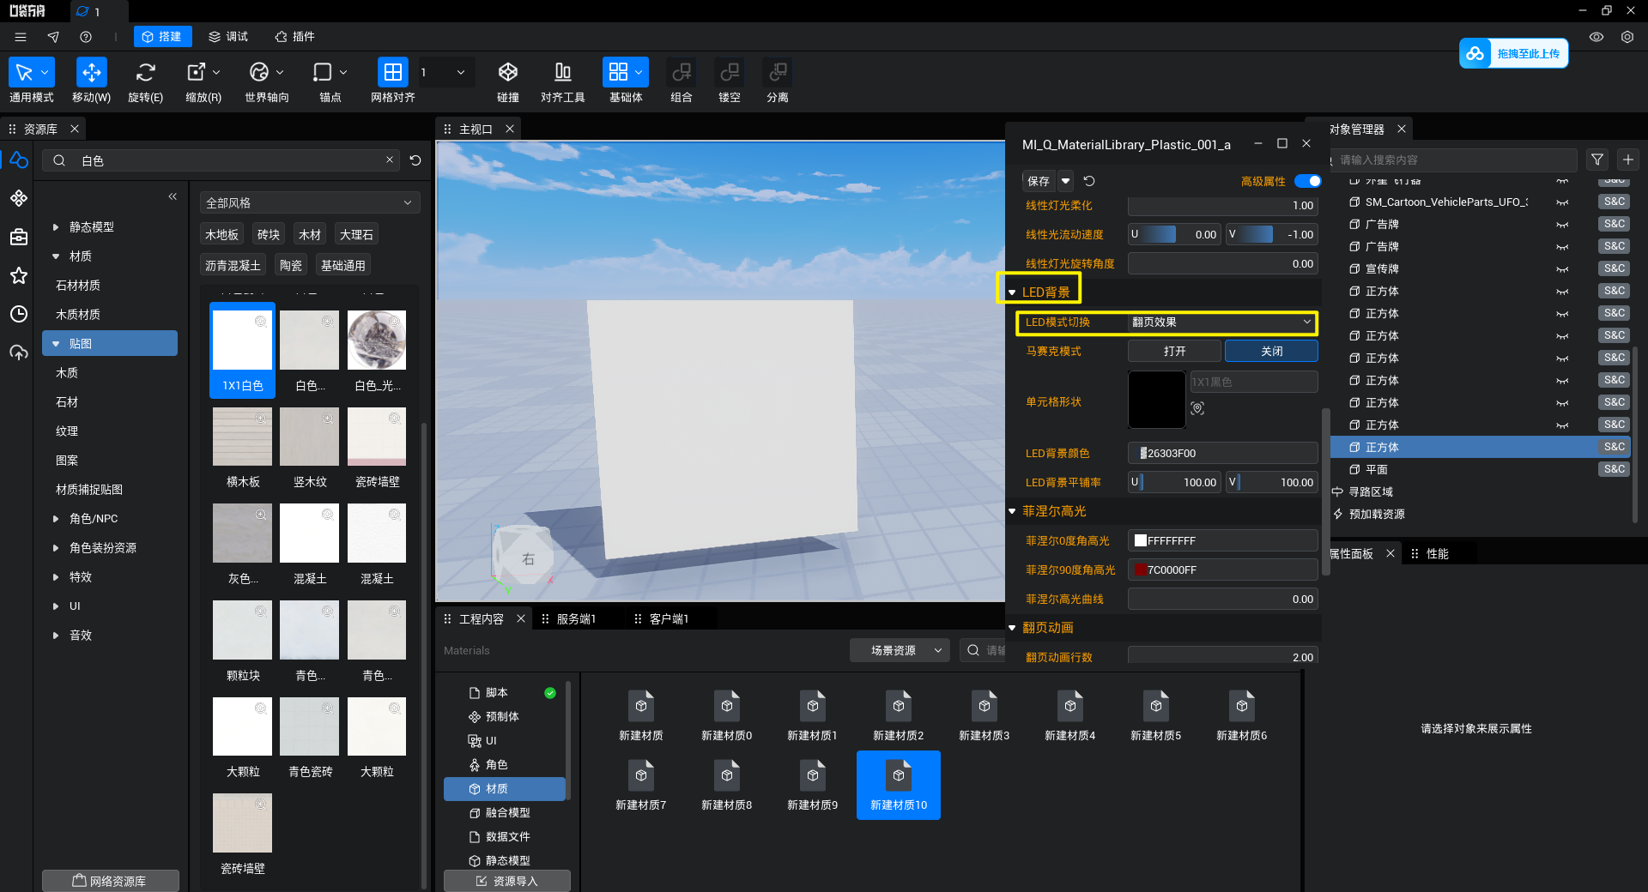Image resolution: width=1648 pixels, height=892 pixels.
Task: Click the world axis icon
Action: tap(259, 72)
